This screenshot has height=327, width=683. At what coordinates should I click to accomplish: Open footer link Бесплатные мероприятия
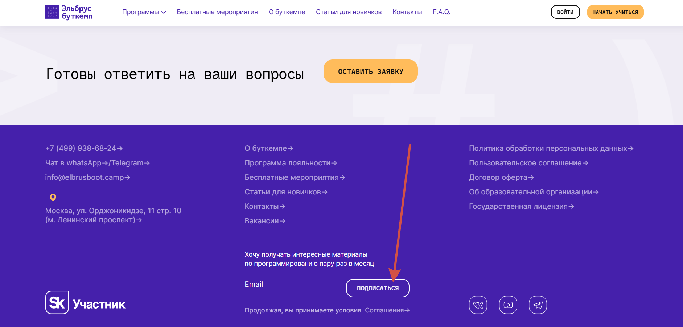tap(295, 177)
